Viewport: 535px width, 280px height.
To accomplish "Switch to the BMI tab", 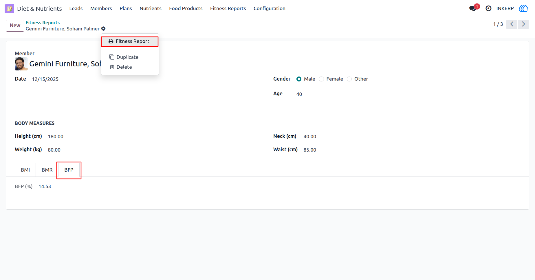I will pos(25,170).
